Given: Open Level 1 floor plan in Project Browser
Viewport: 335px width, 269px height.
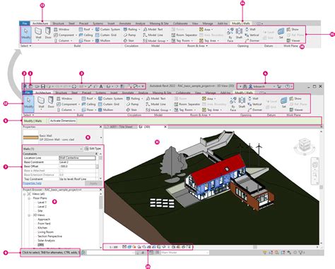Looking at the screenshot, I should [x=42, y=202].
